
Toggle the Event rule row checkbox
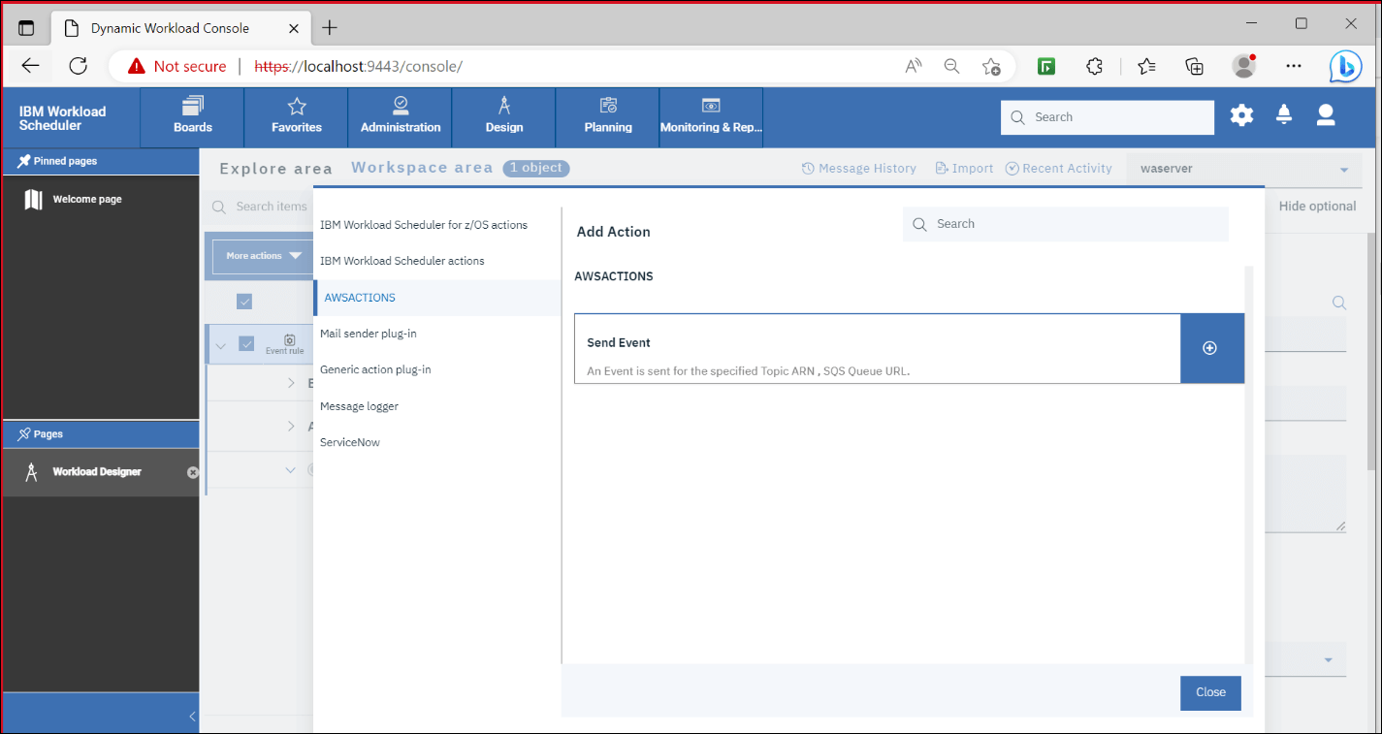point(246,344)
